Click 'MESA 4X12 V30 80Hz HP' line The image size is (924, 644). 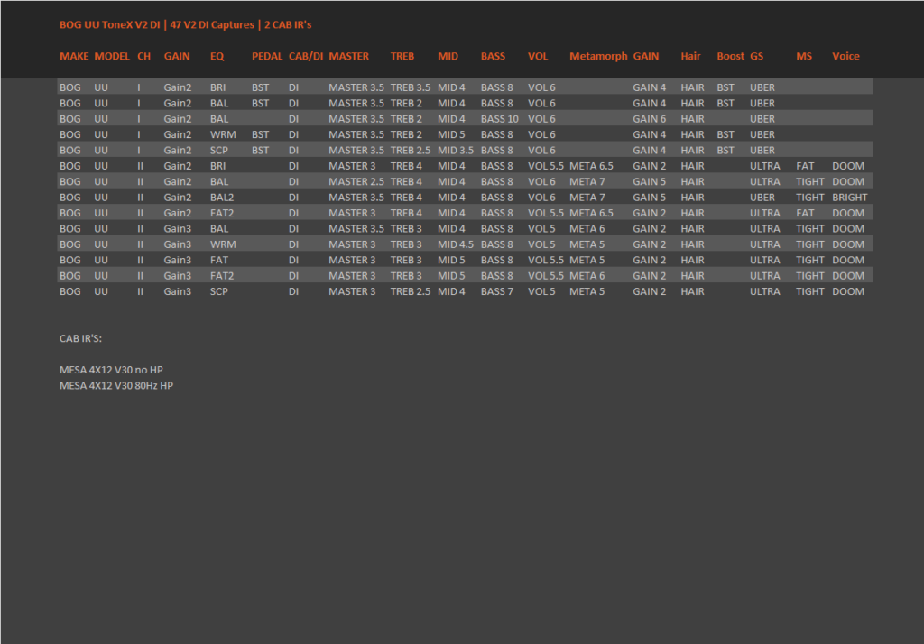[x=116, y=386]
